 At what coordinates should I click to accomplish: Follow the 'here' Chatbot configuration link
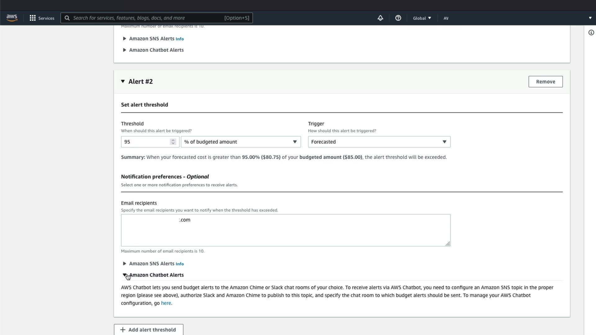166,303
